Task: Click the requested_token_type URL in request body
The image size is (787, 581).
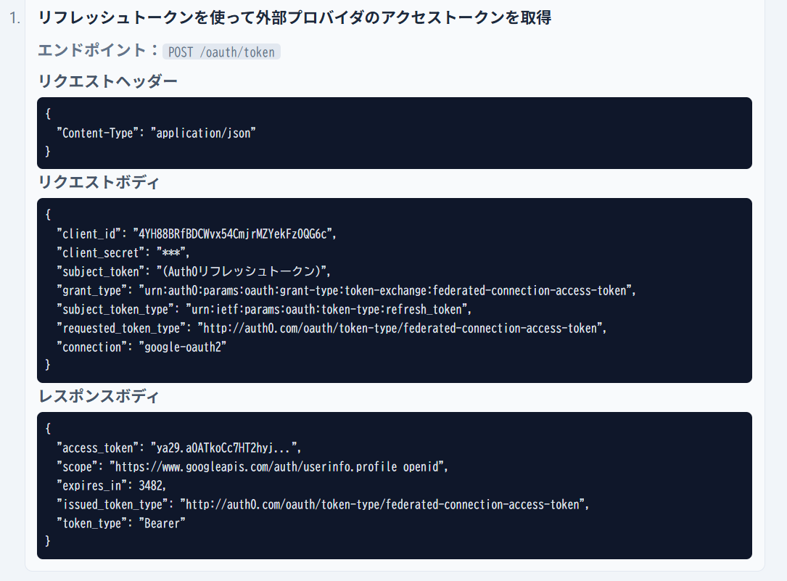Action: (401, 328)
